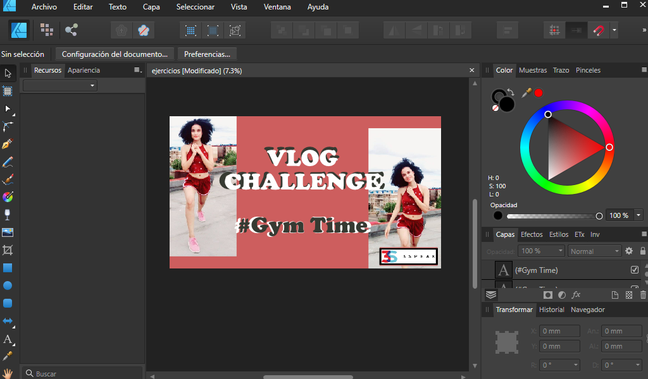The width and height of the screenshot is (648, 379).
Task: Switch to Export Persona
Action: coord(71,30)
